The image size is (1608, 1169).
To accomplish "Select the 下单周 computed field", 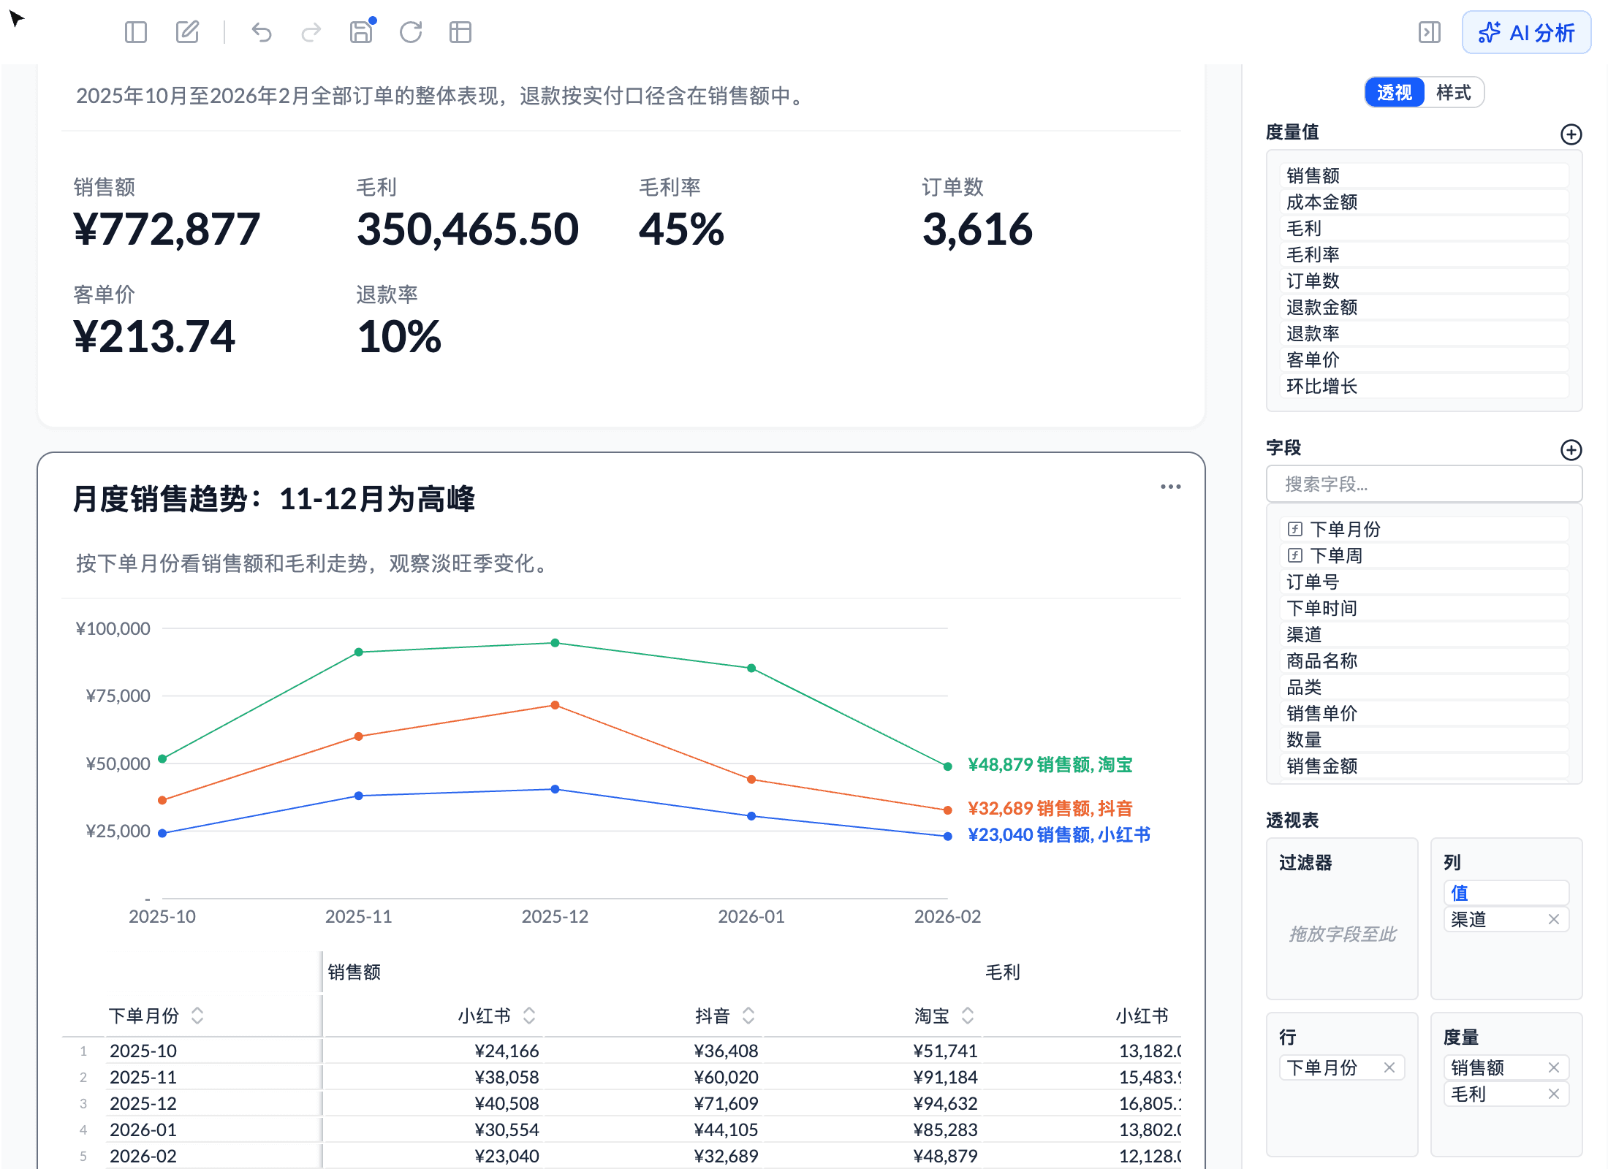I will 1424,555.
